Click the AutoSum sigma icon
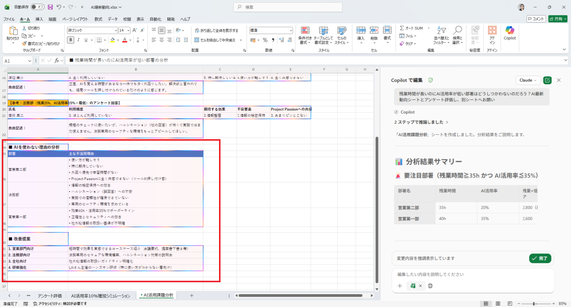571x307 pixels. (402, 28)
